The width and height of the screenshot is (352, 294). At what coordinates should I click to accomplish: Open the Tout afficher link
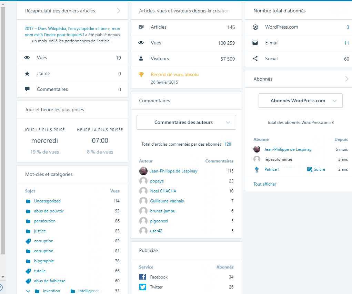[264, 184]
